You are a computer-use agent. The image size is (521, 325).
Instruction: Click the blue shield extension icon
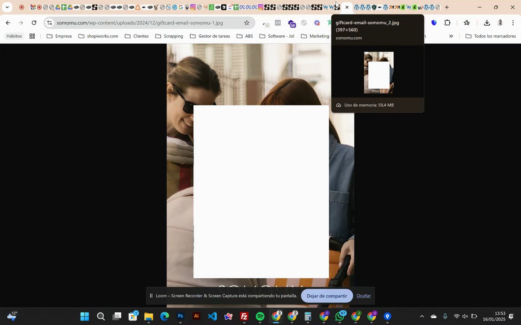[x=434, y=23]
